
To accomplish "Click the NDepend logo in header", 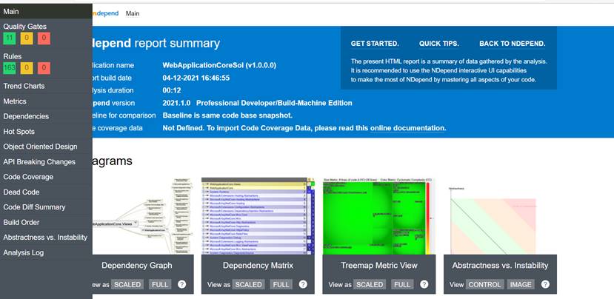I will [x=104, y=13].
